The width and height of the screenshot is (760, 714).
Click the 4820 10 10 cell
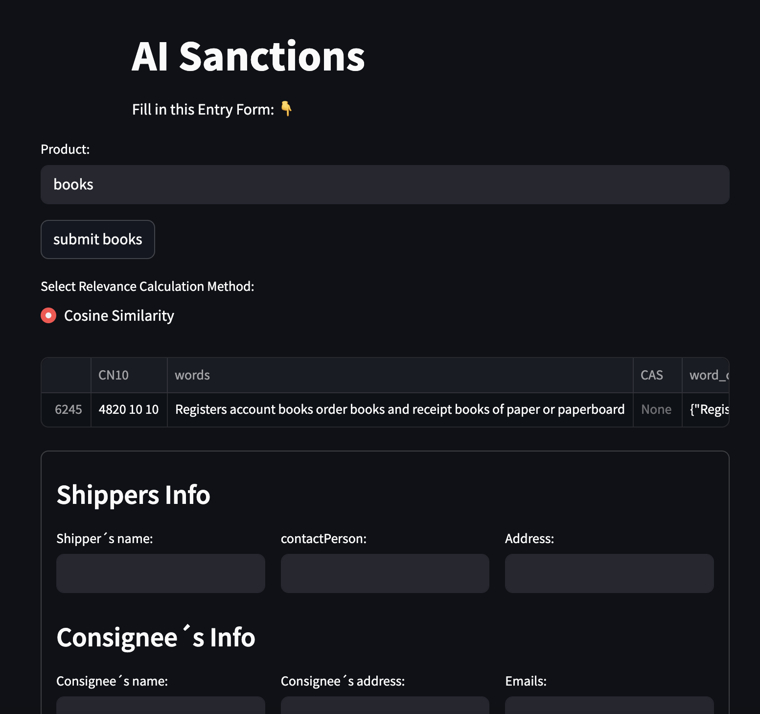pos(129,410)
